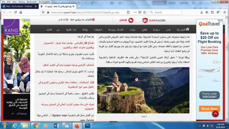
Task: Open the Tools menu
Action: pos(41,2)
